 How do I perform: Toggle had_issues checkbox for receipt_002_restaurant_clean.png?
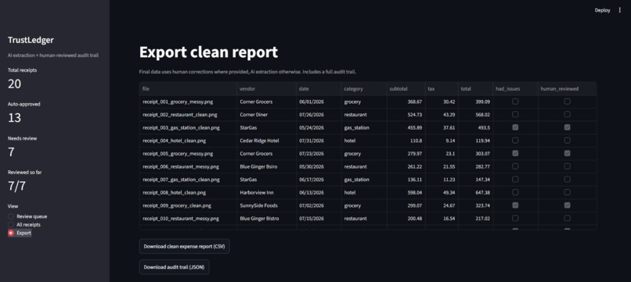tap(515, 115)
